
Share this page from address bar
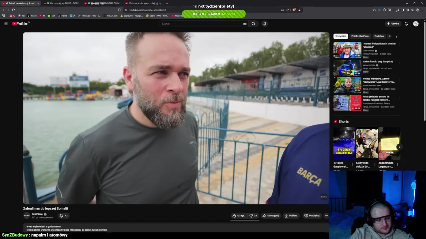coord(288,10)
